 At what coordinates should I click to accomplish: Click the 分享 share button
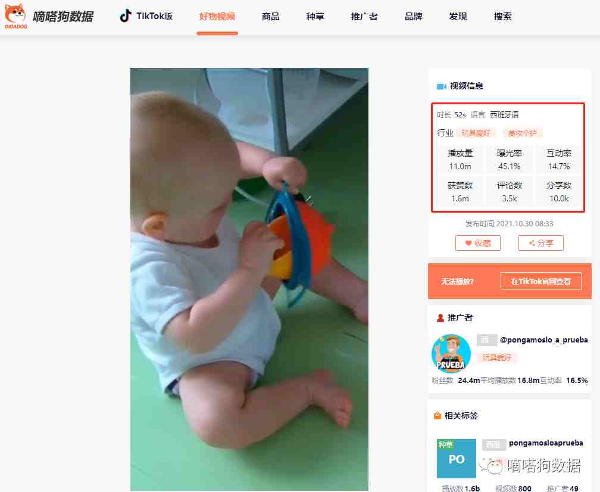pos(541,243)
